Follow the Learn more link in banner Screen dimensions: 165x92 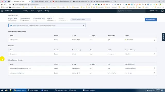[16, 25]
